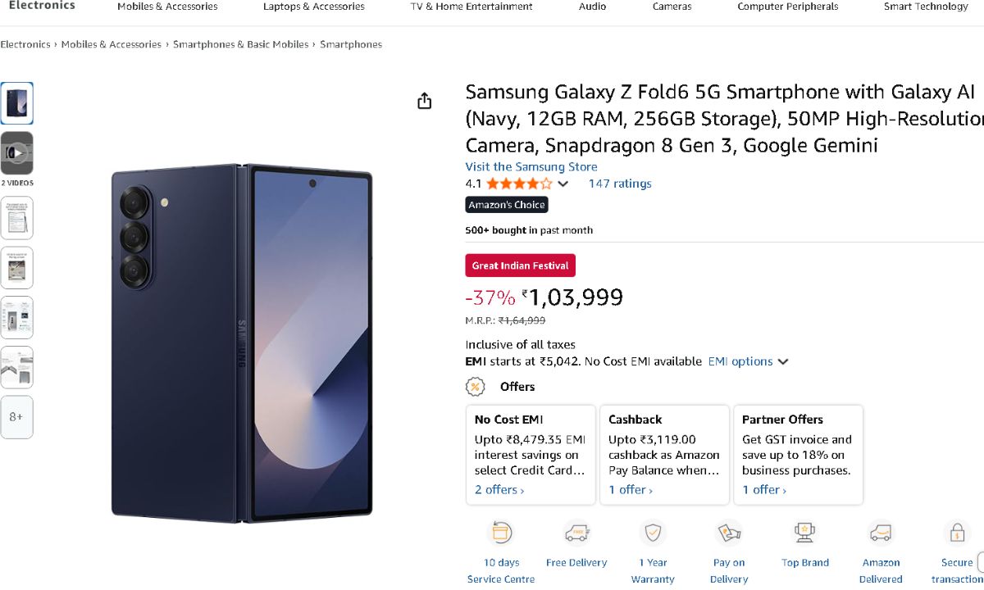The width and height of the screenshot is (984, 590).
Task: Click the Secure transaction lock icon
Action: pyautogui.click(x=956, y=533)
